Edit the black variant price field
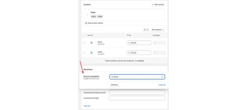Viewport: 247px width, 110px height. 139,43
